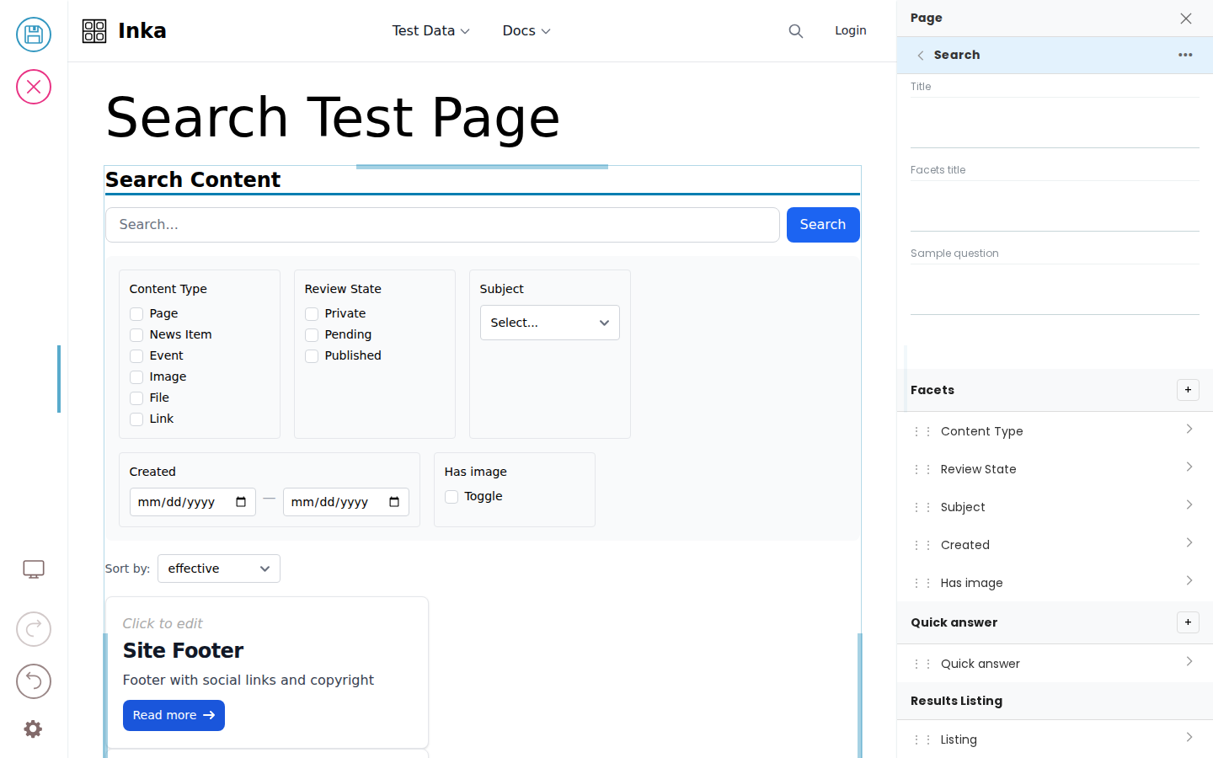Click the redo arrow icon

coord(34,629)
